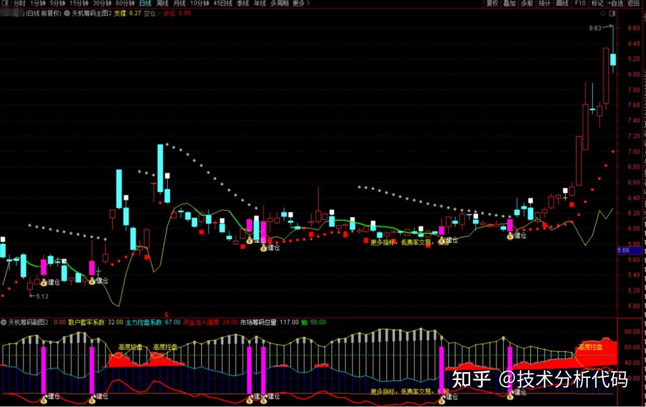Switch to 分时 intraday view

19,3
